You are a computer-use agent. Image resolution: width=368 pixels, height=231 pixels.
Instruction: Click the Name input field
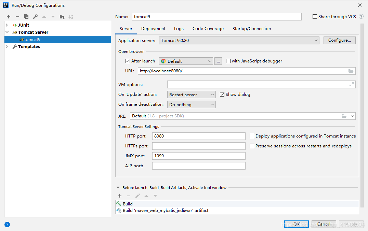(x=216, y=17)
